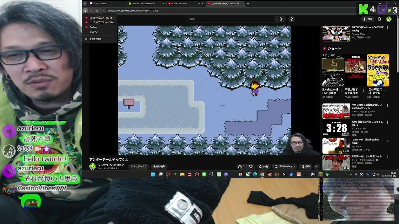The image size is (399, 224).
Task: Open more actions ellipsis under the video
Action: click(x=317, y=166)
